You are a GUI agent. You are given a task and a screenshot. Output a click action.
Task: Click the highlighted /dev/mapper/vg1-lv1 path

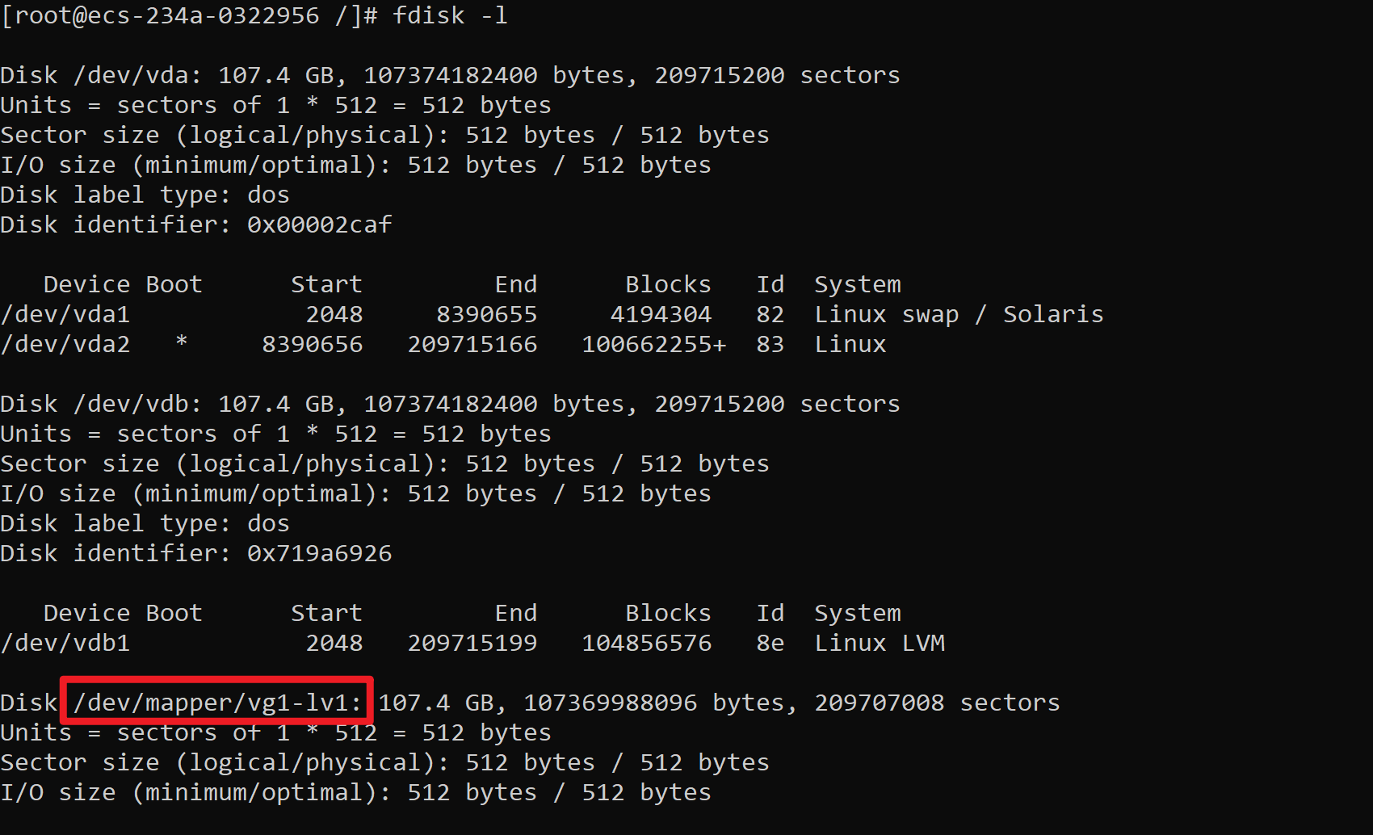coord(216,703)
